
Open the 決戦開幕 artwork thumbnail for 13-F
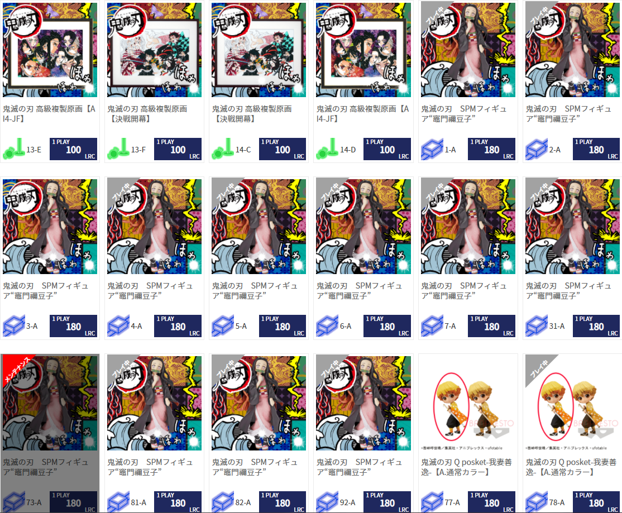[x=154, y=50]
